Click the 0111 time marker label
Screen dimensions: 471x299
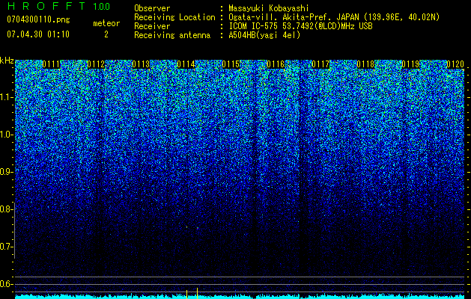tap(51, 64)
